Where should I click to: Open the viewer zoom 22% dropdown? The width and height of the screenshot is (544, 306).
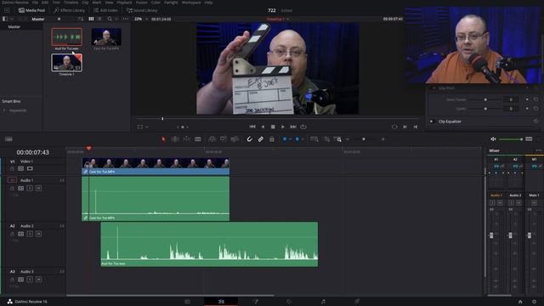point(140,19)
